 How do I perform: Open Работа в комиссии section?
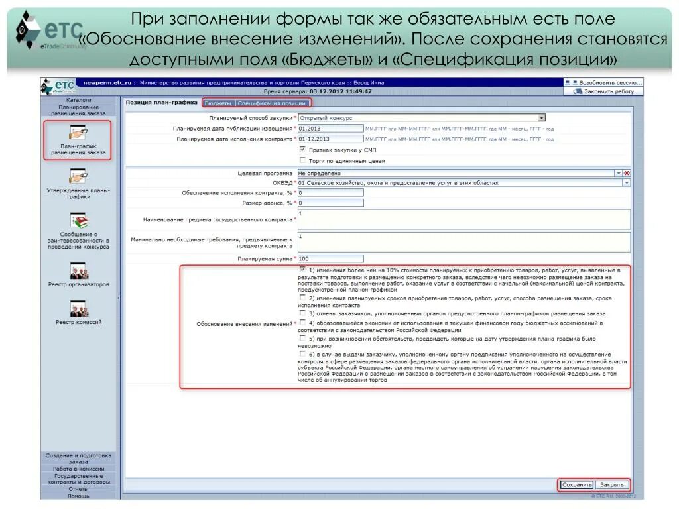click(78, 469)
